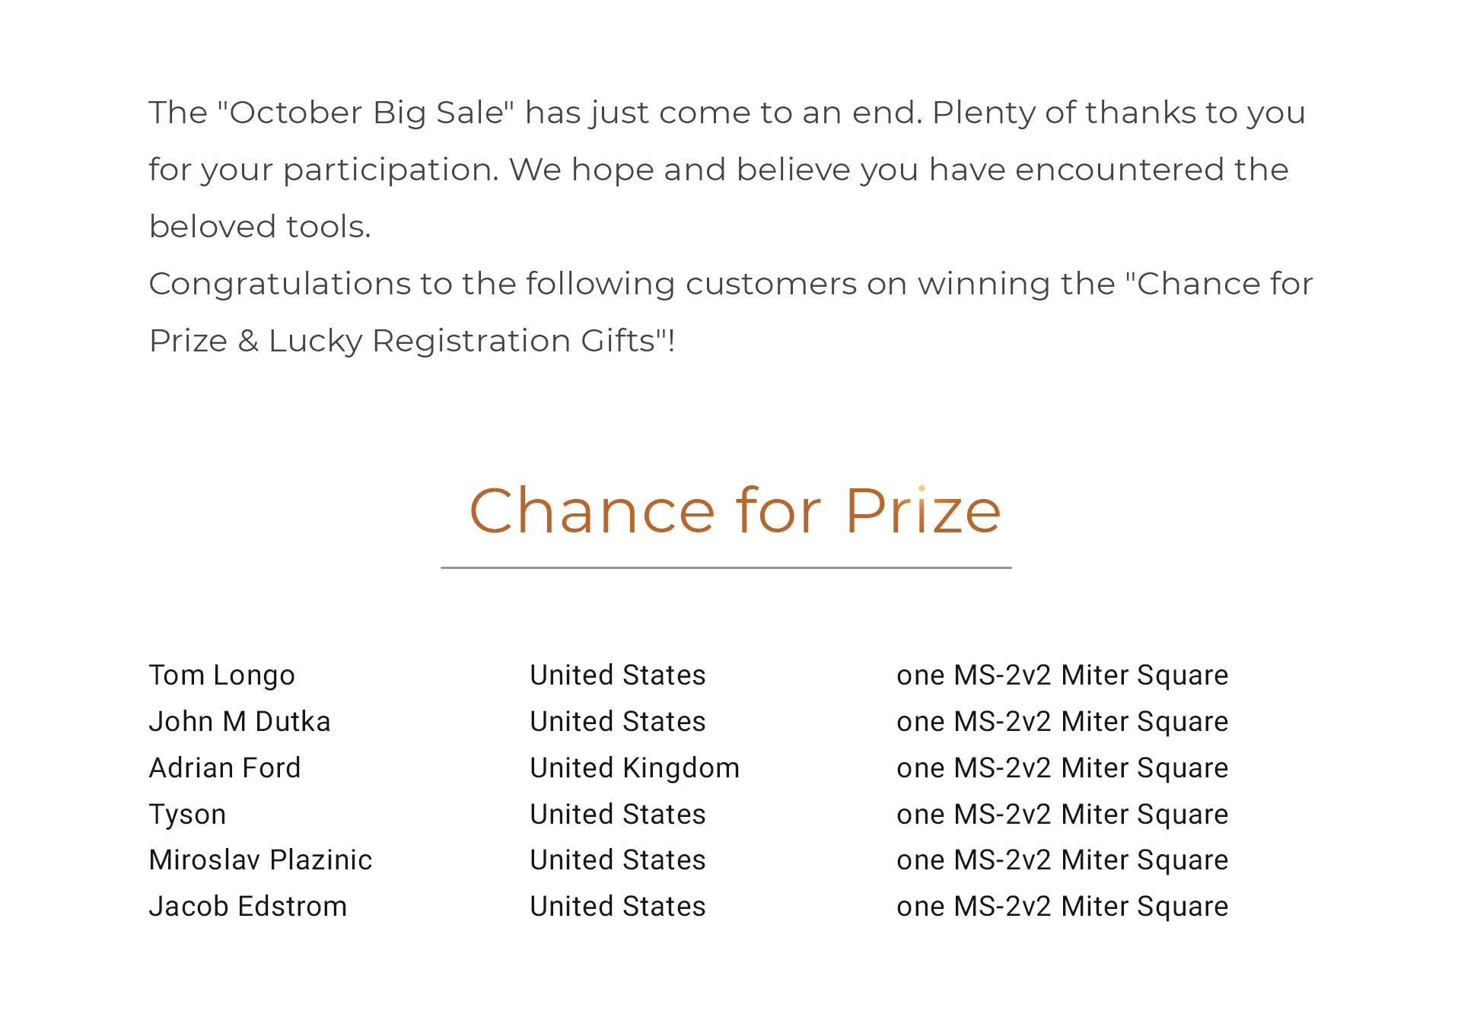Click United States in Tyson's row

pyautogui.click(x=618, y=815)
